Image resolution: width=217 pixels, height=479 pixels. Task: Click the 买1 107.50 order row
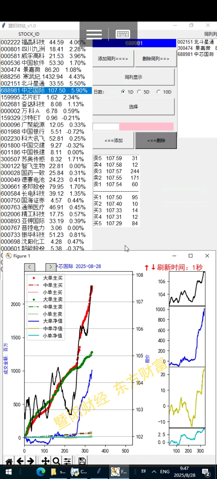pyautogui.click(x=116, y=197)
